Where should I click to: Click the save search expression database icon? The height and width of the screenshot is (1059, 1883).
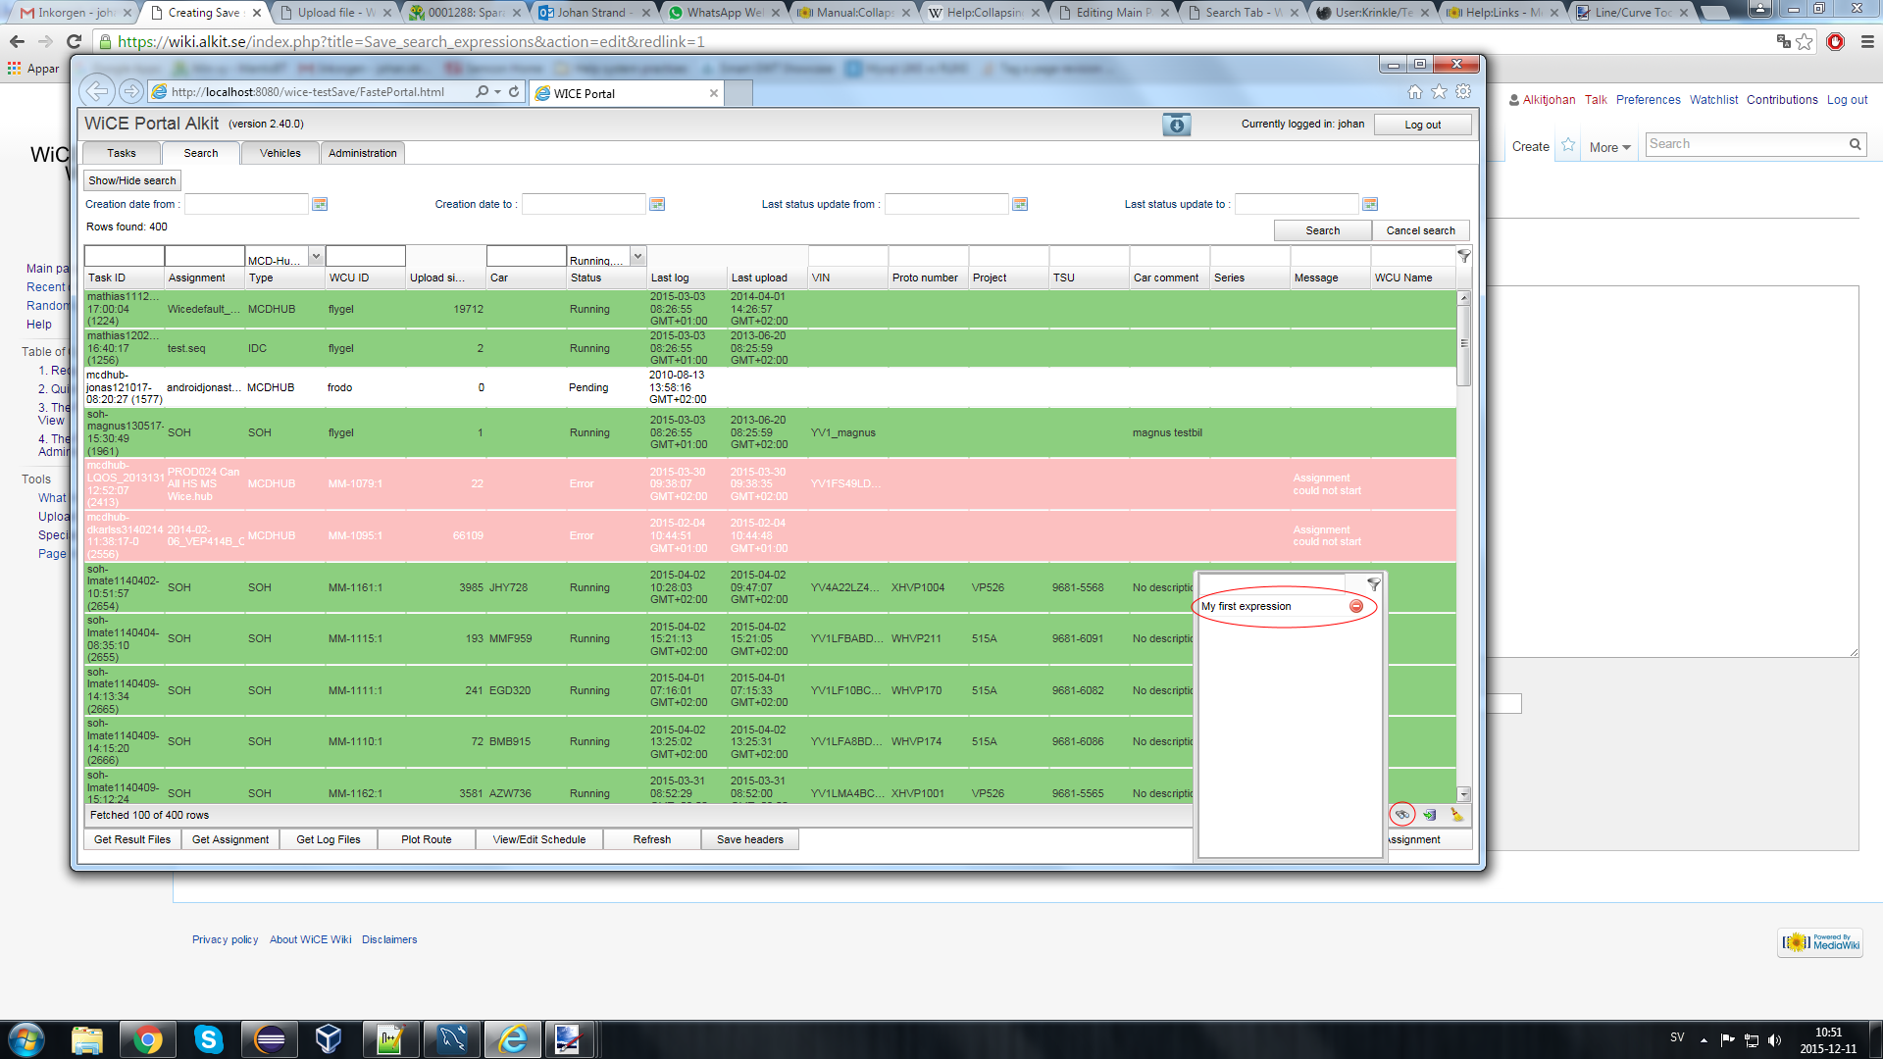pos(1430,815)
